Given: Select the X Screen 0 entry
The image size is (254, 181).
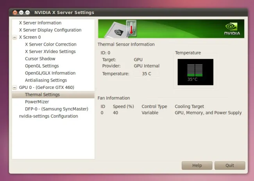Looking at the screenshot, I should (30, 37).
